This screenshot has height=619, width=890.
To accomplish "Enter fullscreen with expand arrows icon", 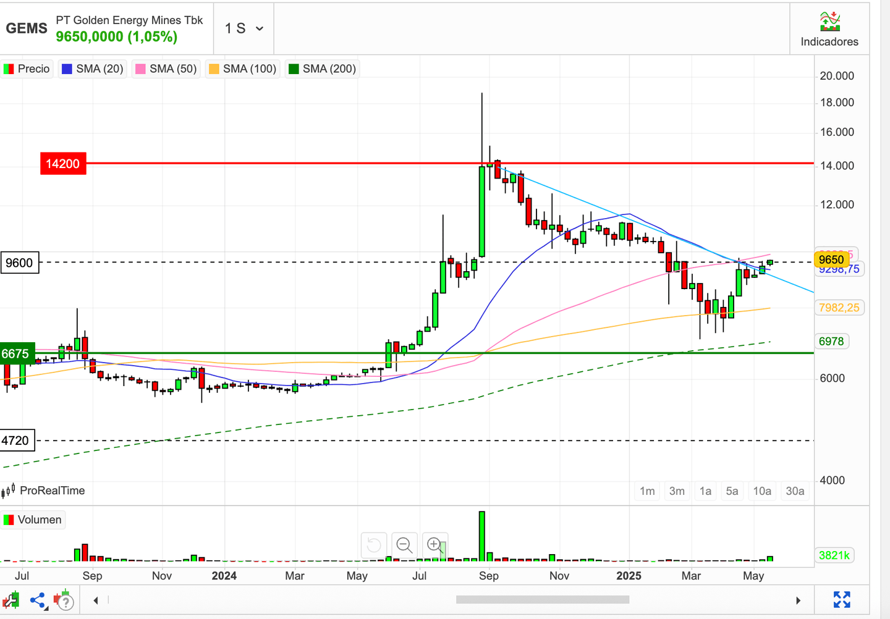I will click(x=841, y=599).
